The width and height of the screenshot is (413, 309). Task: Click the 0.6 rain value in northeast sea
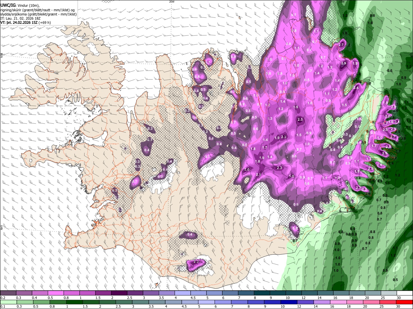tap(390, 70)
